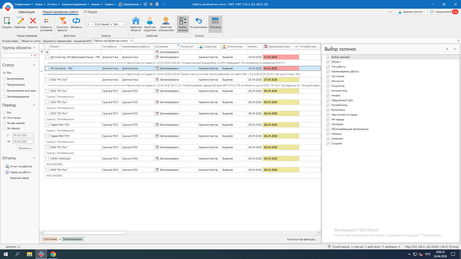Screen dimensions: 461x259
Task: Collapse the Группа объектов section
Action: coord(34,47)
